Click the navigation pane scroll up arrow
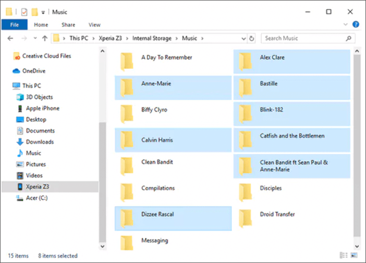 tap(103, 51)
